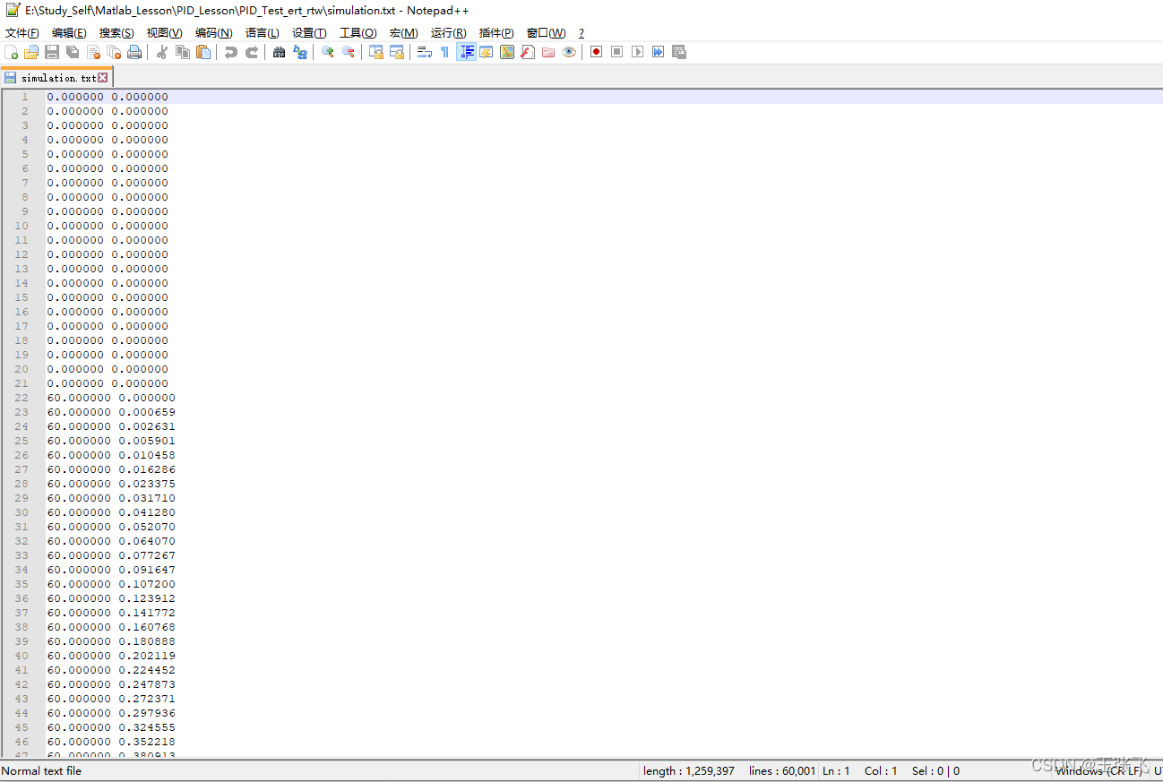Click the first line '0.000000 0.000000'
Screen dimensions: 1163x782
click(108, 97)
